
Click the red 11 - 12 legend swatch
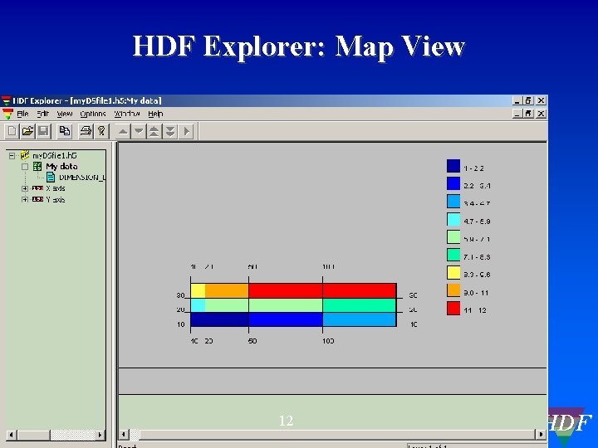click(x=453, y=308)
